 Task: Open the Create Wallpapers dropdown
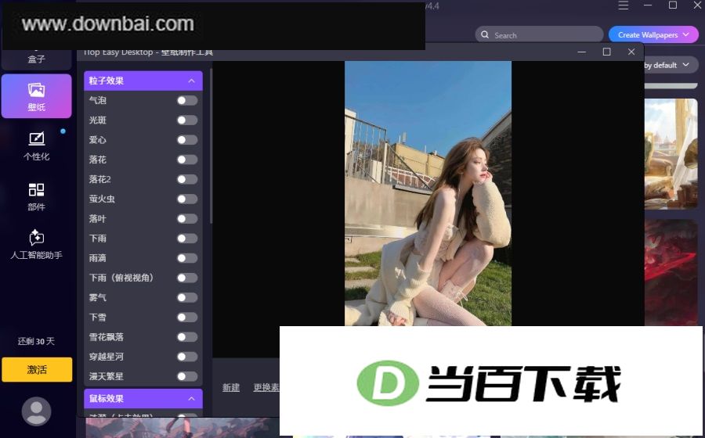[653, 34]
